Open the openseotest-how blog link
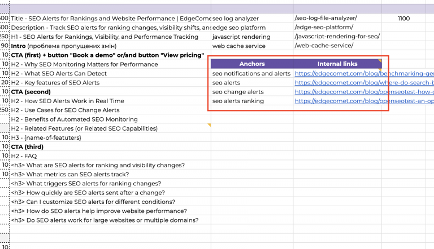Viewport: 434px width, 249px height. coord(364,92)
